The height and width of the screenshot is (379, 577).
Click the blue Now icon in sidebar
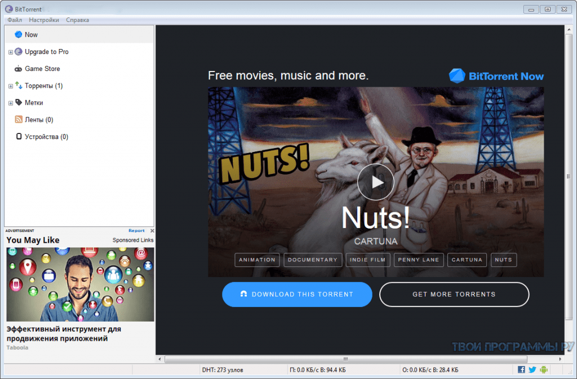click(x=18, y=34)
